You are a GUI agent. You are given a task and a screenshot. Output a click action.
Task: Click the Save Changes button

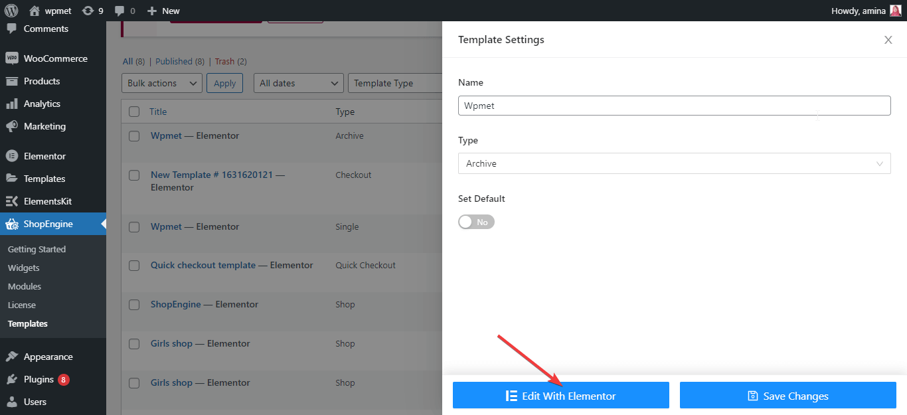coord(788,396)
